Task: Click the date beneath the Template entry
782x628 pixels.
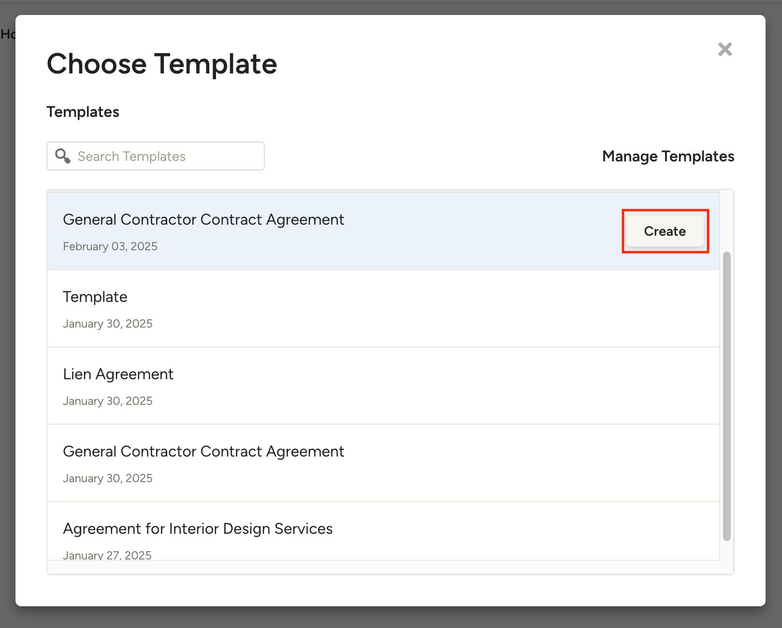Action: pyautogui.click(x=108, y=324)
